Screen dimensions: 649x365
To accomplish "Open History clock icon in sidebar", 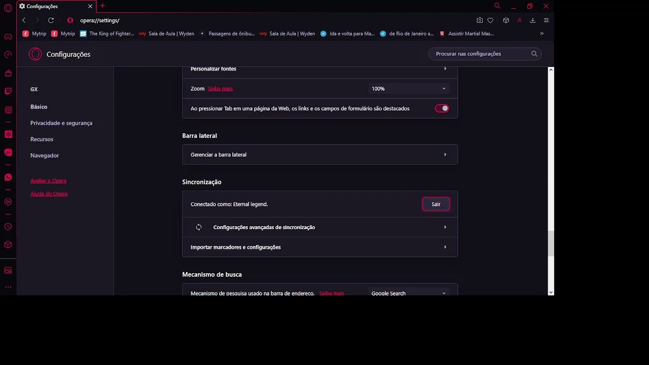I will pos(8,227).
